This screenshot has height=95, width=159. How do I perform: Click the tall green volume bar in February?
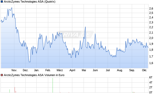[x=53, y=85]
